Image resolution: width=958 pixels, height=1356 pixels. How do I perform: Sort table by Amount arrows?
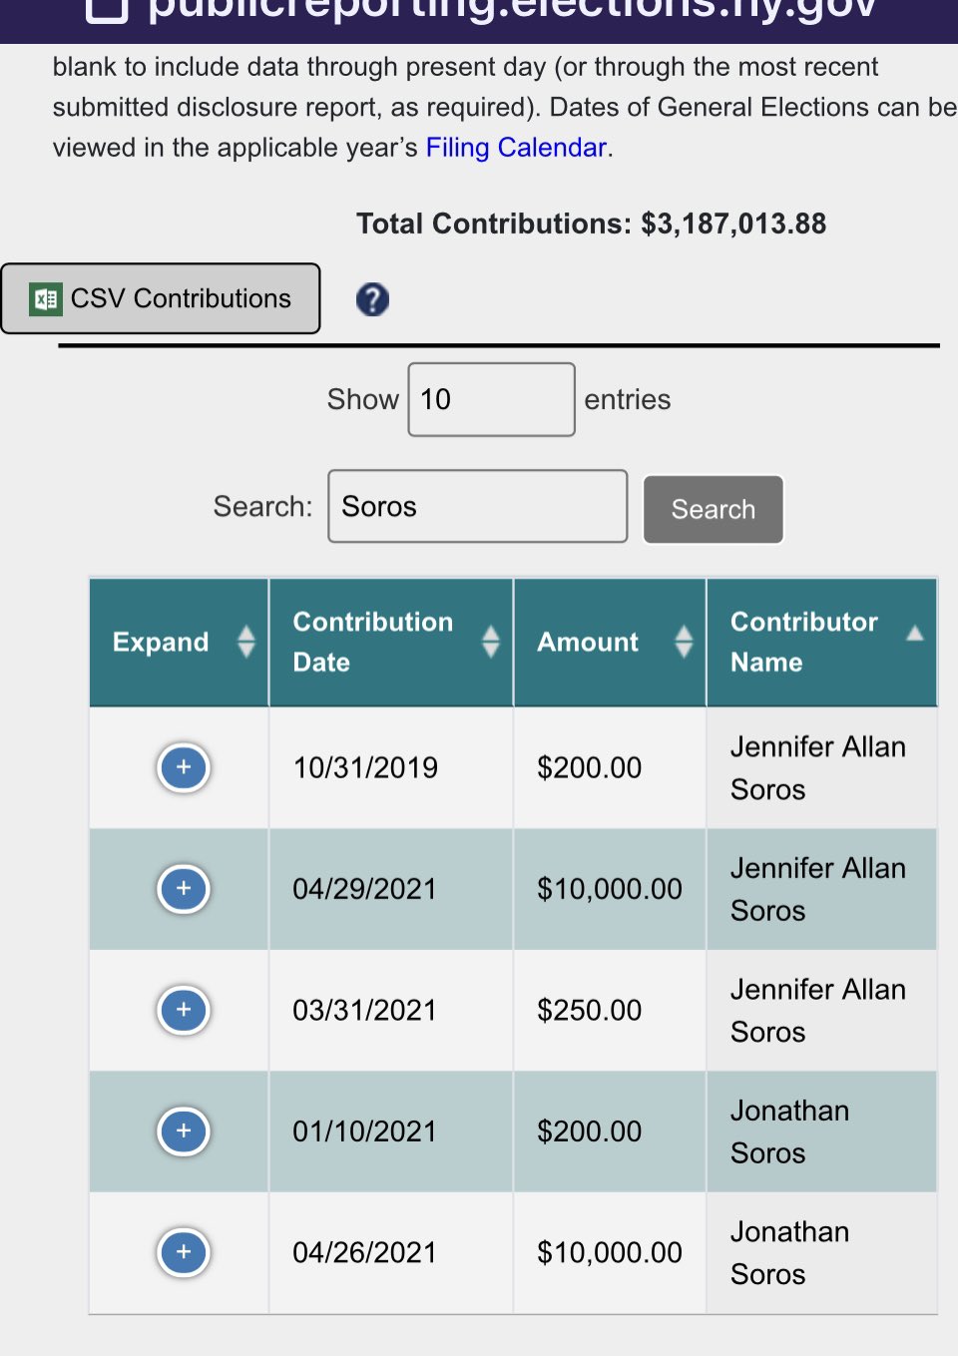pos(684,642)
